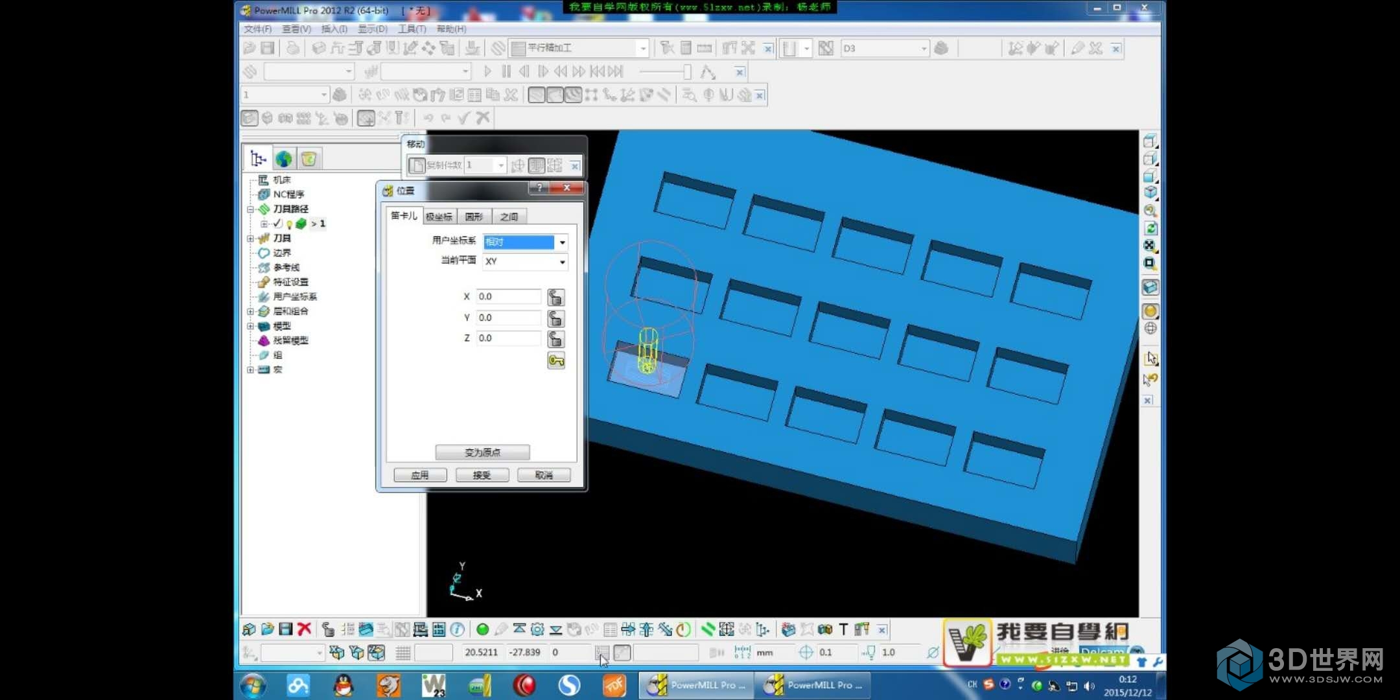Toggle second pressed shading button in toolbar
The width and height of the screenshot is (1400, 700).
(x=555, y=95)
